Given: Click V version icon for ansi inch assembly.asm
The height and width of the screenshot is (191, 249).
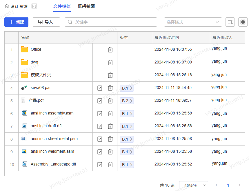Looking at the screenshot, I should pyautogui.click(x=100, y=114).
